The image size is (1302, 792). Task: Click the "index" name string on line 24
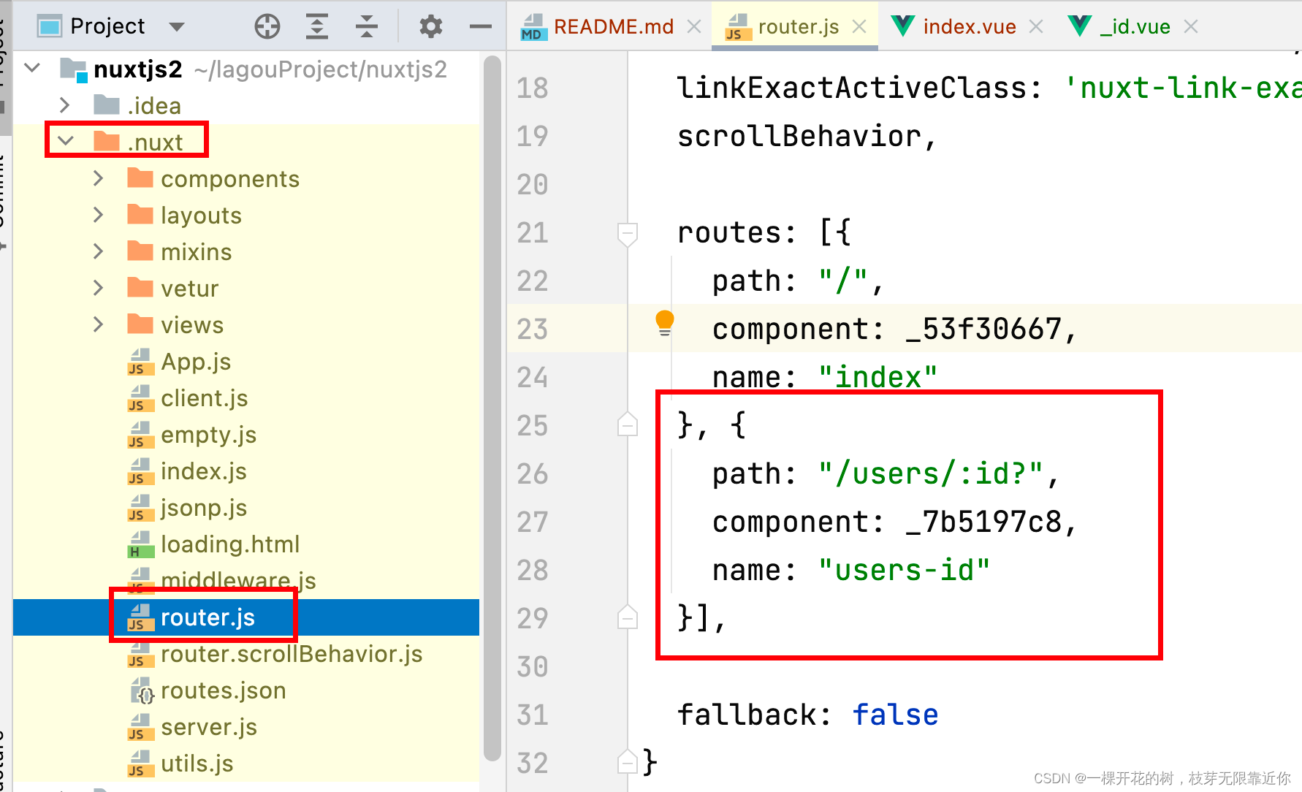pyautogui.click(x=877, y=377)
